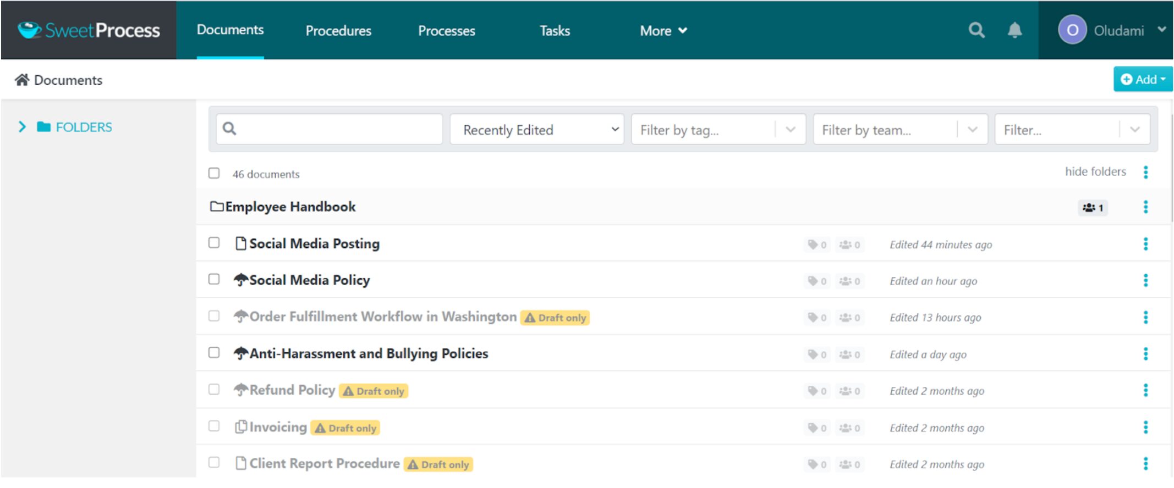Open the Filter by team dropdown
The height and width of the screenshot is (488, 1174).
901,130
